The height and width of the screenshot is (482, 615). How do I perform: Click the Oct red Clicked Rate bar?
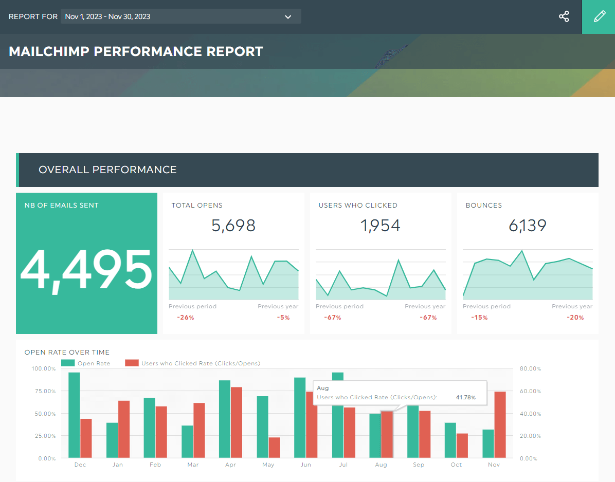(462, 446)
